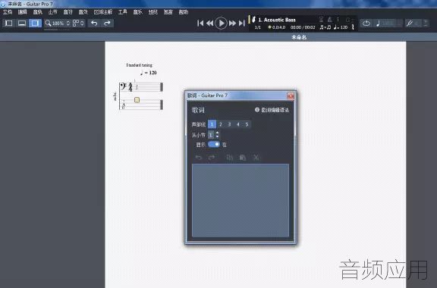Click the copy icon in lyrics dialog

(229, 158)
